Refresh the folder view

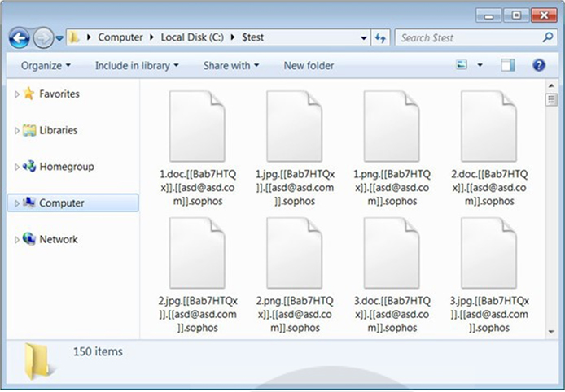[x=380, y=37]
